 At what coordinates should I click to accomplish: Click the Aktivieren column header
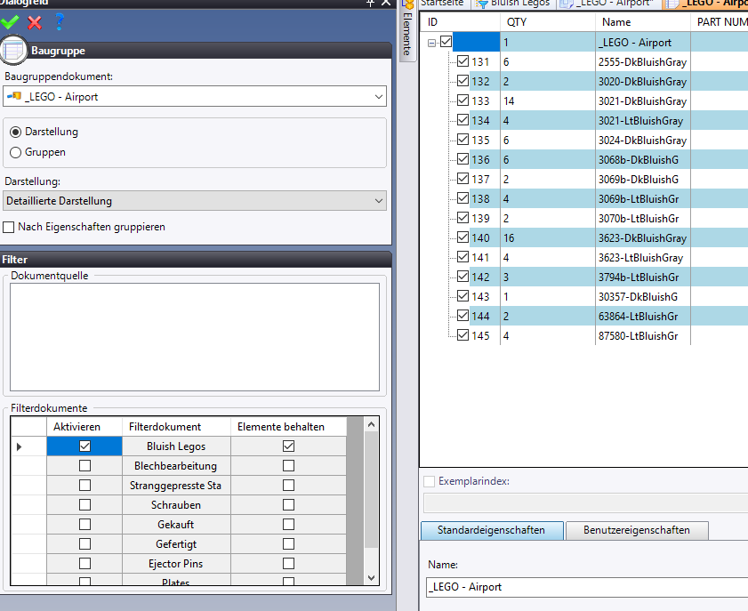coord(84,426)
